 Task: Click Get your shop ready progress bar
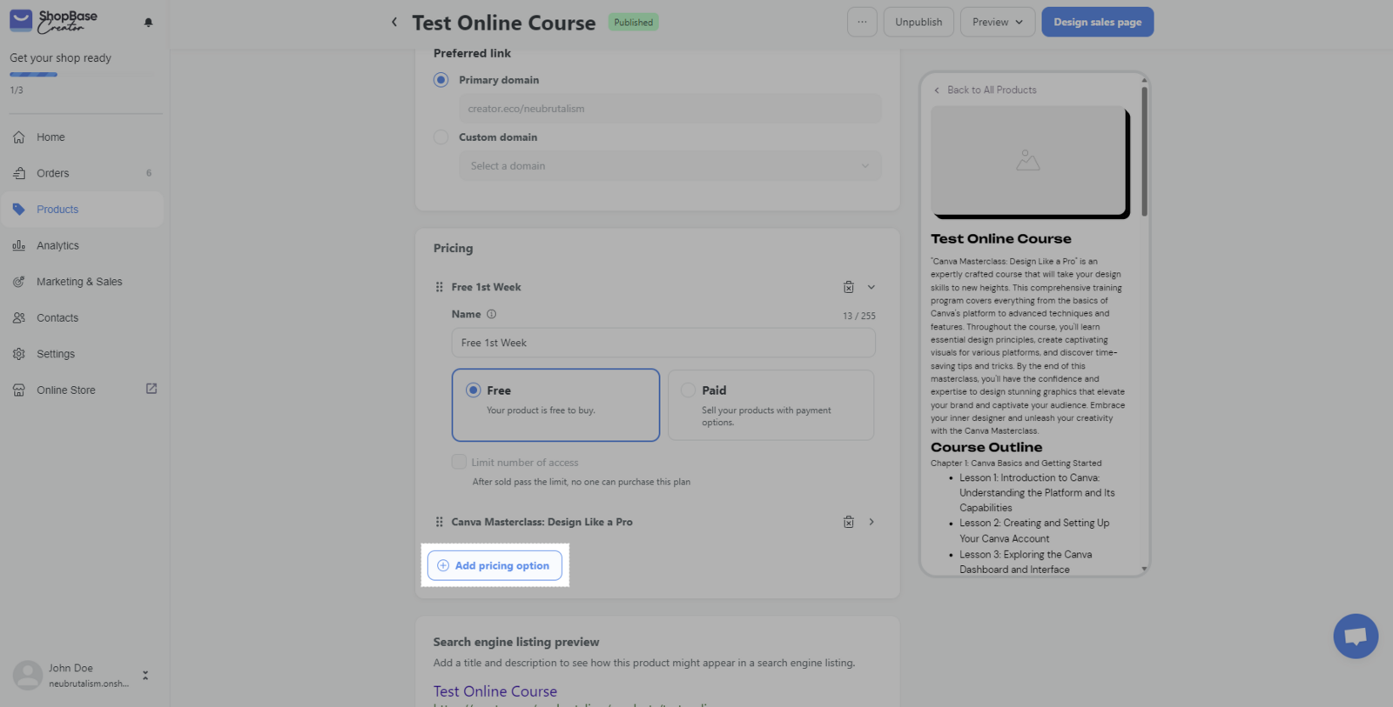(84, 75)
